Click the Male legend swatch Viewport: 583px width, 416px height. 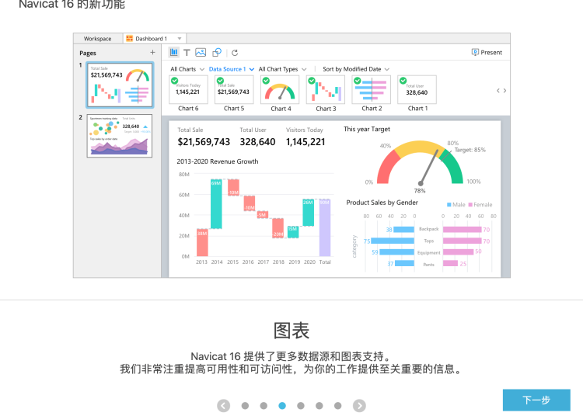tap(449, 204)
